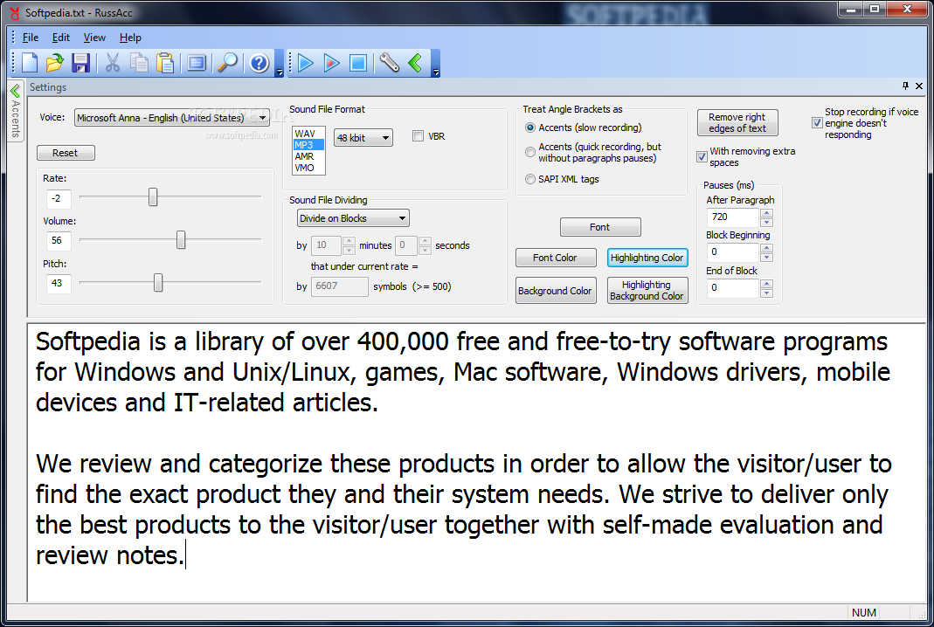934x627 pixels.
Task: Click the Pitch value field showing 43
Action: [59, 284]
